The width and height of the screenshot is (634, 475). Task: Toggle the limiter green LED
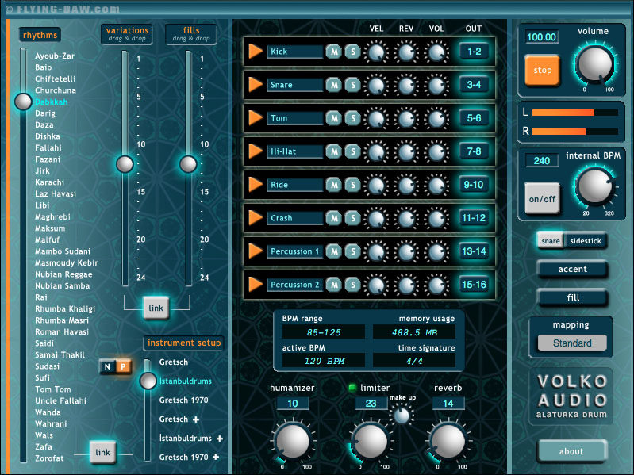(x=352, y=388)
